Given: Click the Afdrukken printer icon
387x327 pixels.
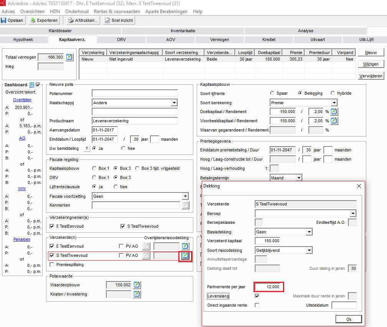Looking at the screenshot, I should [71, 20].
